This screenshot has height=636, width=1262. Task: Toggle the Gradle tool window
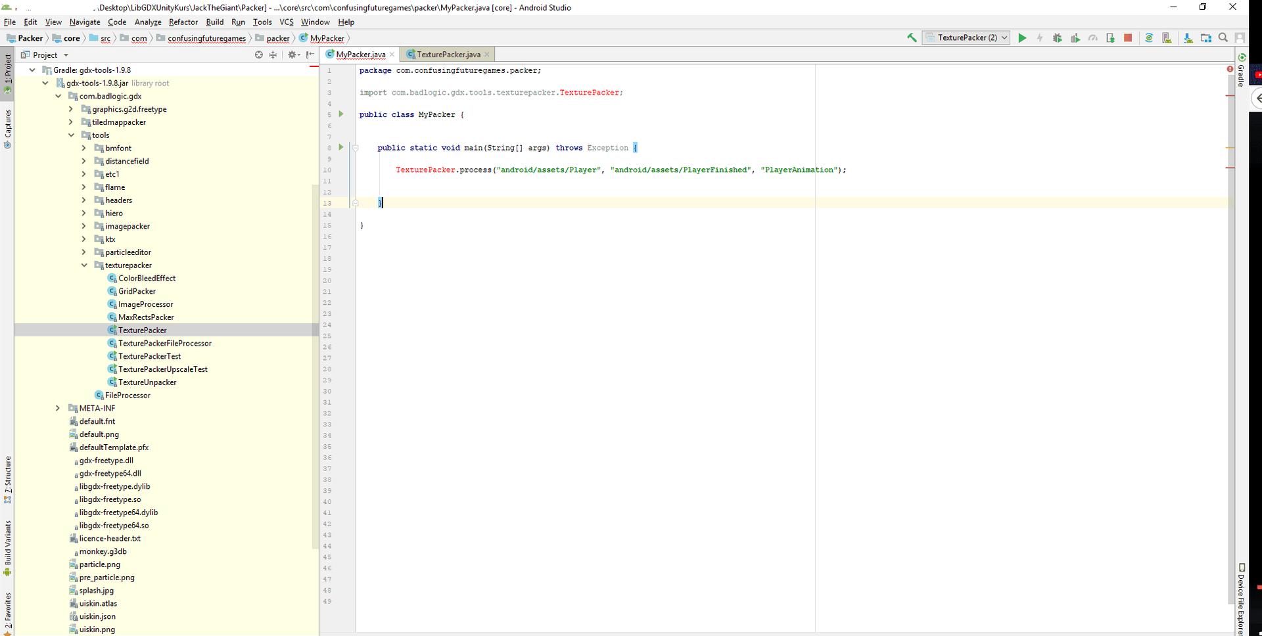tap(1241, 70)
